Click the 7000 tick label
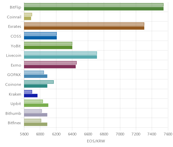 pyautogui.click(x=120, y=134)
